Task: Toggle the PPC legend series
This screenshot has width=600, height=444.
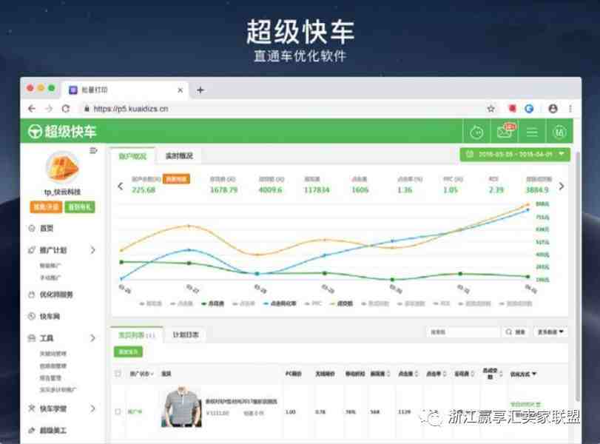Action: pyautogui.click(x=313, y=303)
